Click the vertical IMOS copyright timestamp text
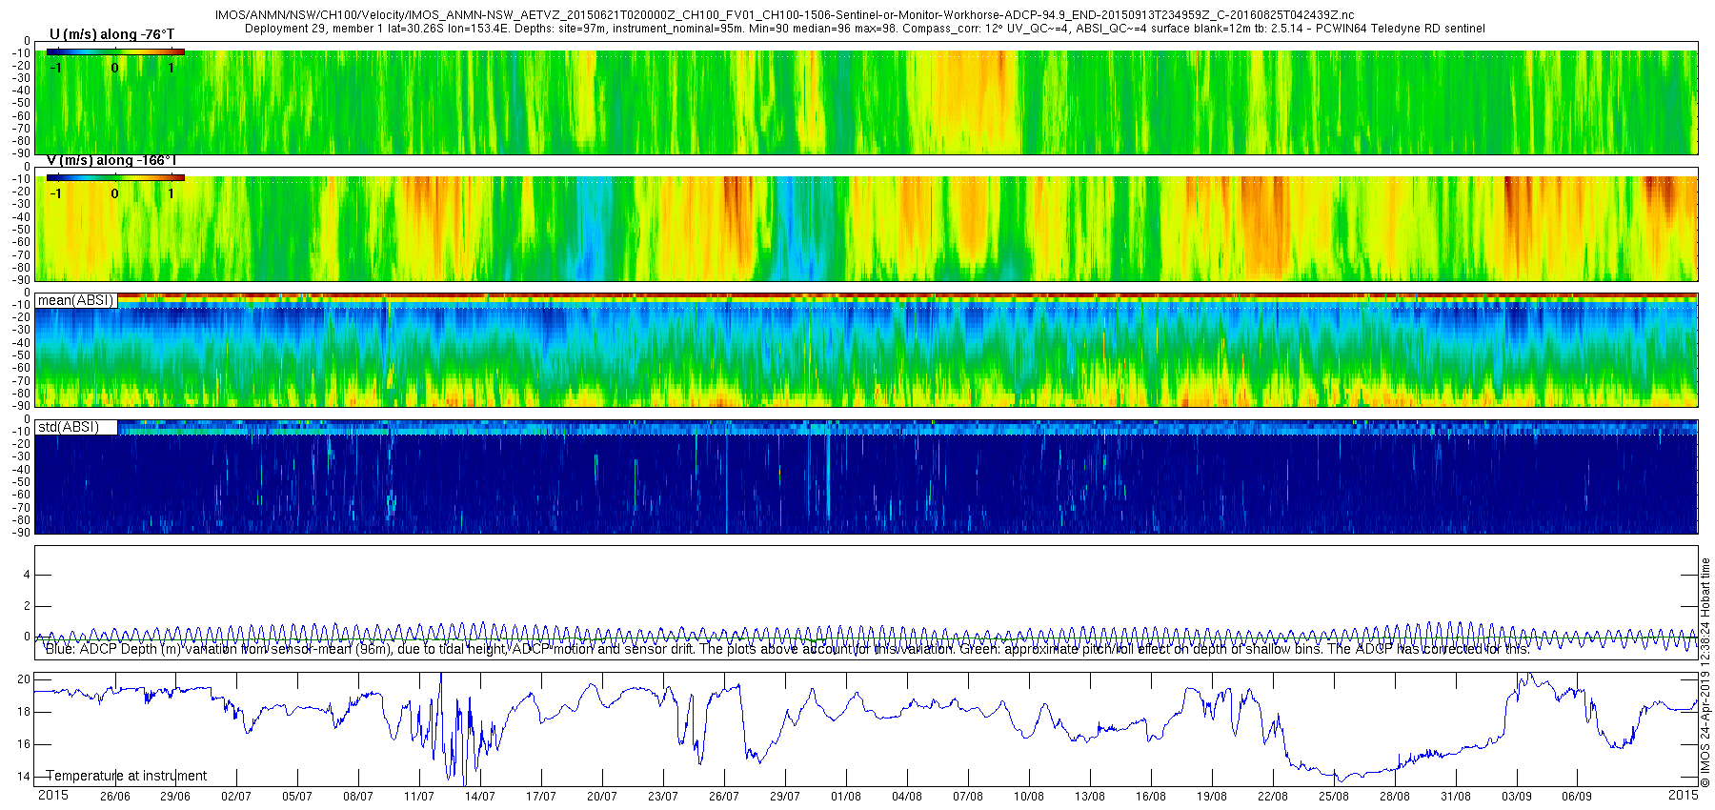The width and height of the screenshot is (1715, 810). coord(1705,673)
